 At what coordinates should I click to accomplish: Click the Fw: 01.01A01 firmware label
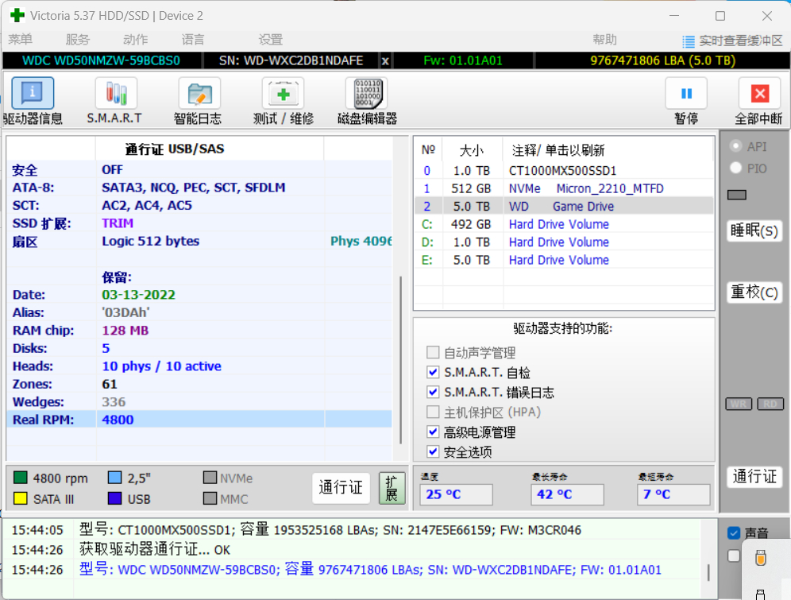tap(462, 60)
